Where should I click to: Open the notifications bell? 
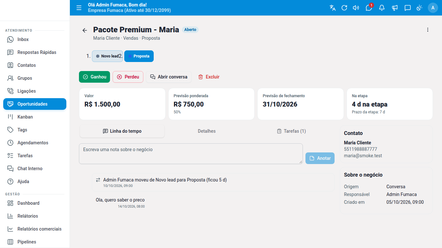pyautogui.click(x=382, y=8)
